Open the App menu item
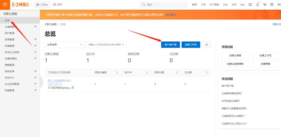The image size is (281, 137). pyautogui.click(x=242, y=5)
